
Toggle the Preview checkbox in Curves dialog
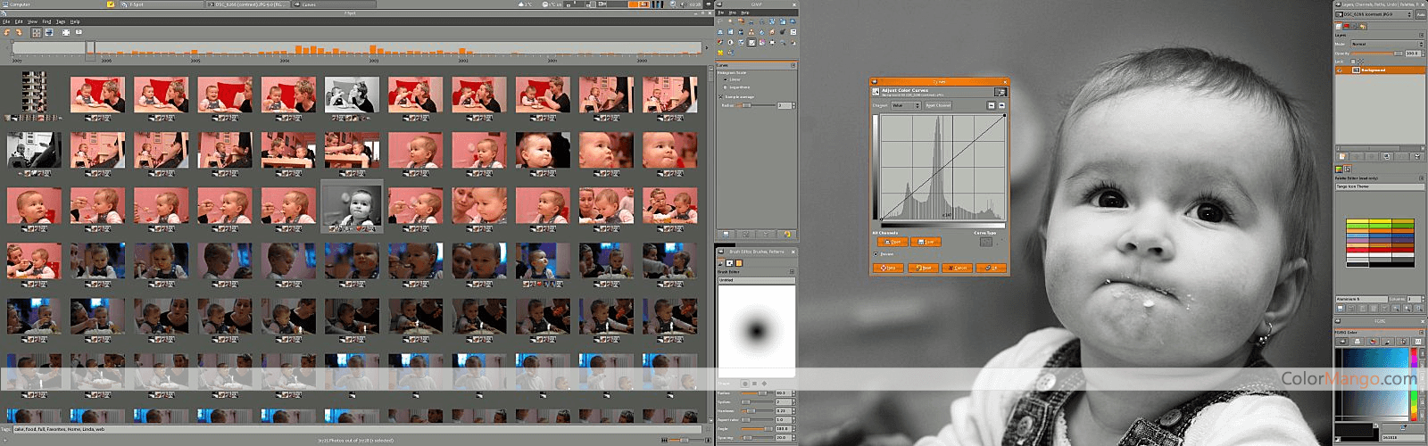876,254
